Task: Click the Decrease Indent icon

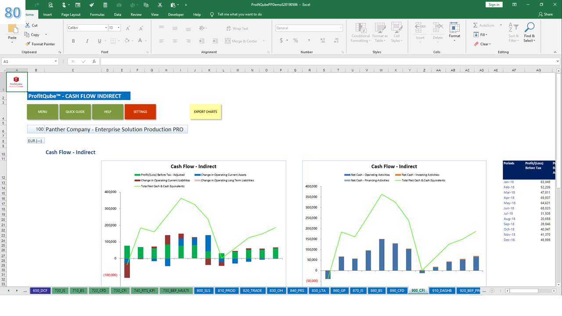Action: point(202,41)
